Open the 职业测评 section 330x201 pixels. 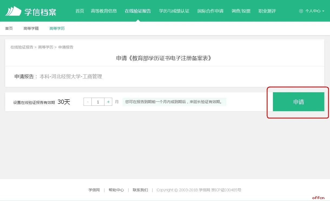(267, 11)
